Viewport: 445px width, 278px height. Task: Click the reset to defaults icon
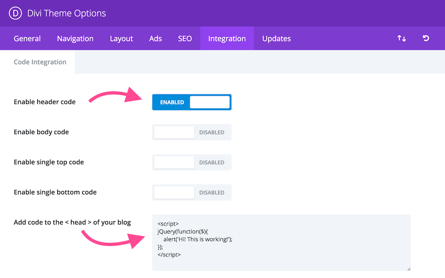pyautogui.click(x=426, y=38)
